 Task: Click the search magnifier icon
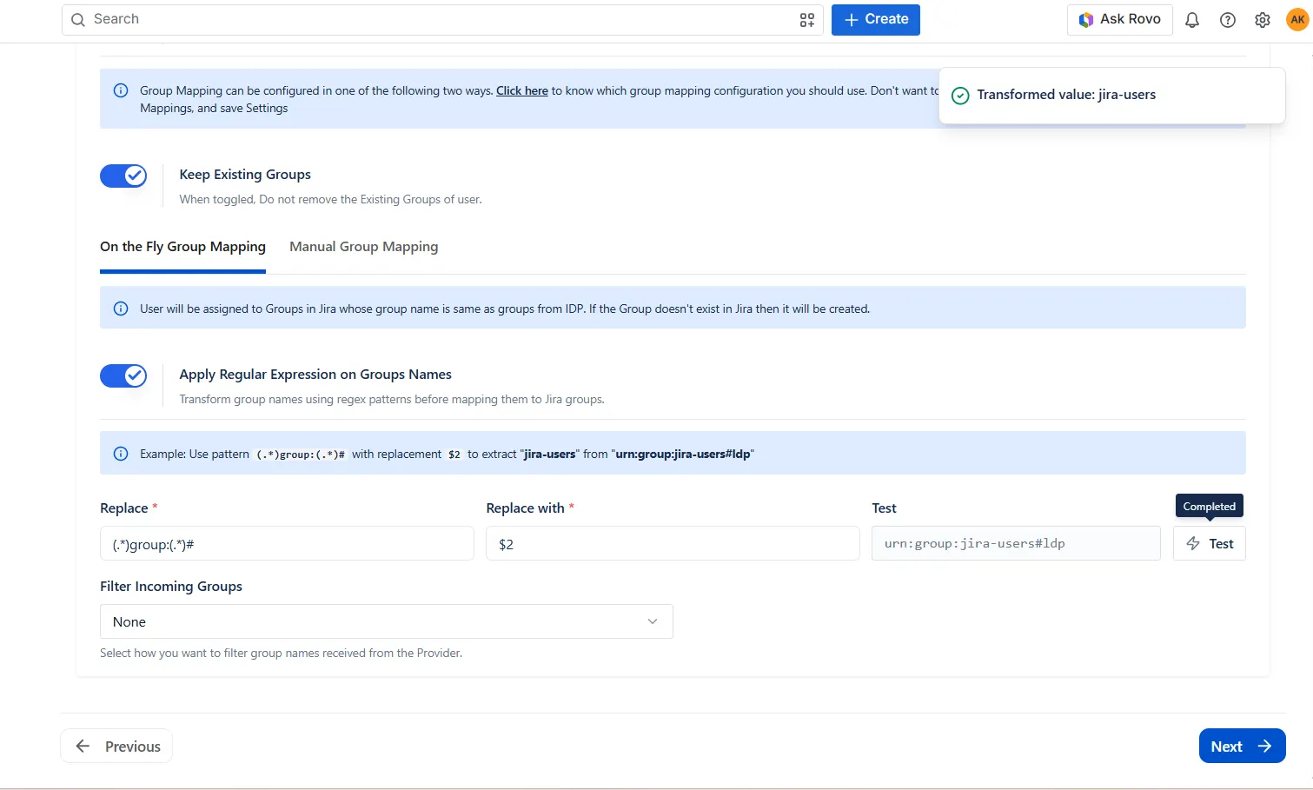[x=78, y=19]
